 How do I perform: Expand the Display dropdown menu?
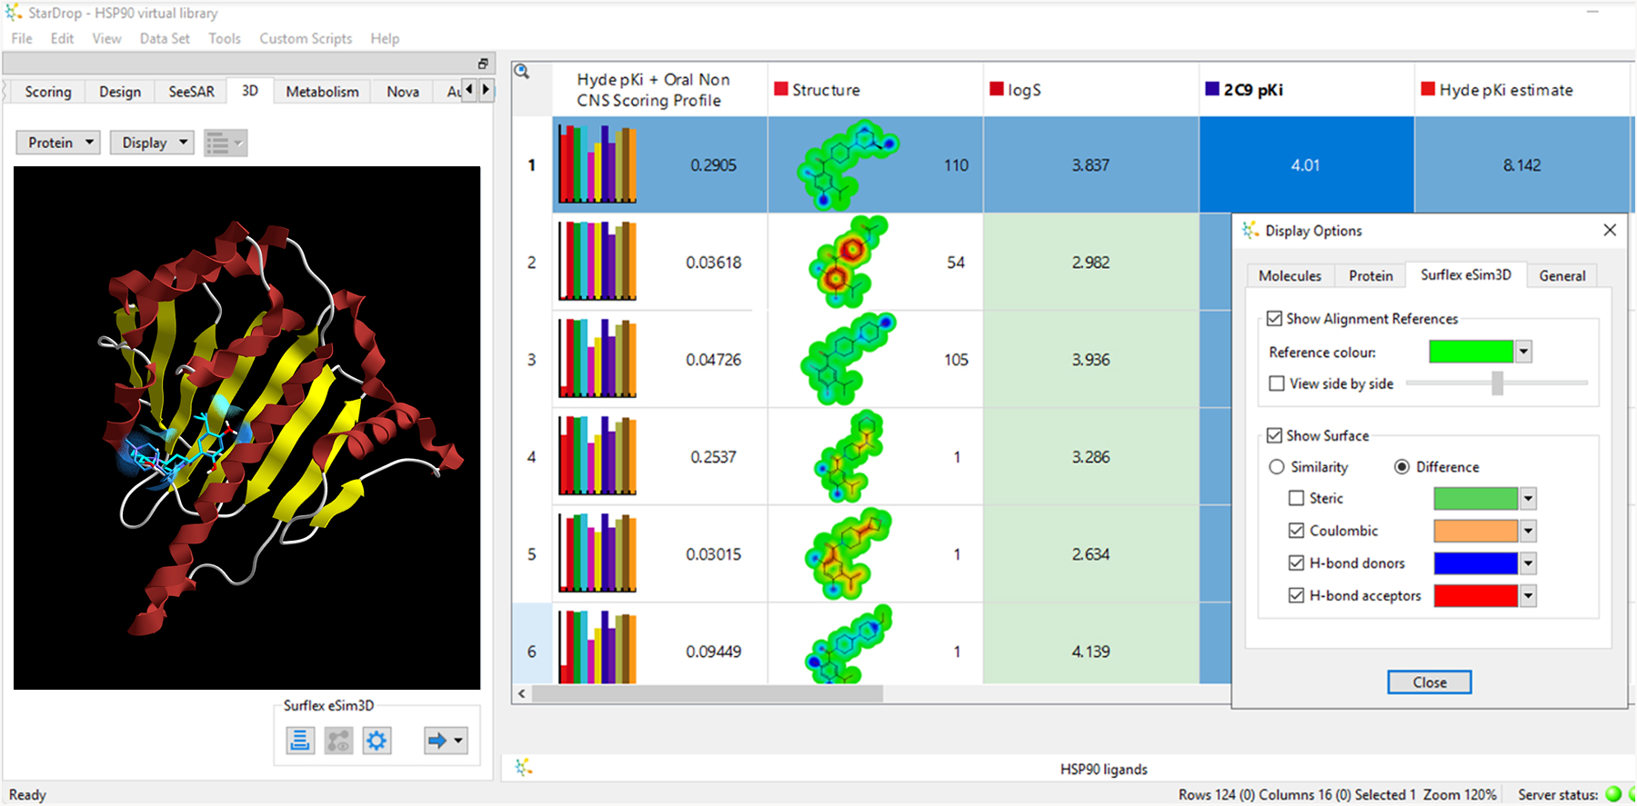point(152,143)
